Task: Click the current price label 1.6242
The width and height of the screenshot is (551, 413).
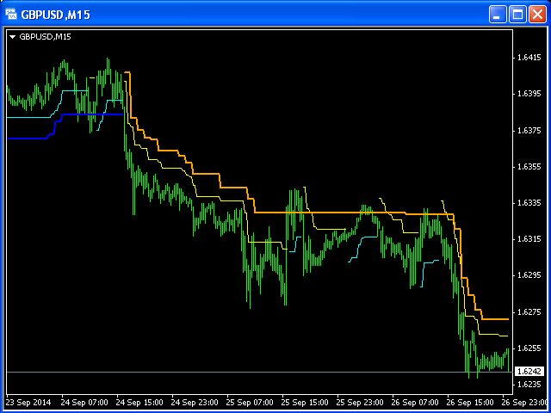Action: pyautogui.click(x=529, y=372)
